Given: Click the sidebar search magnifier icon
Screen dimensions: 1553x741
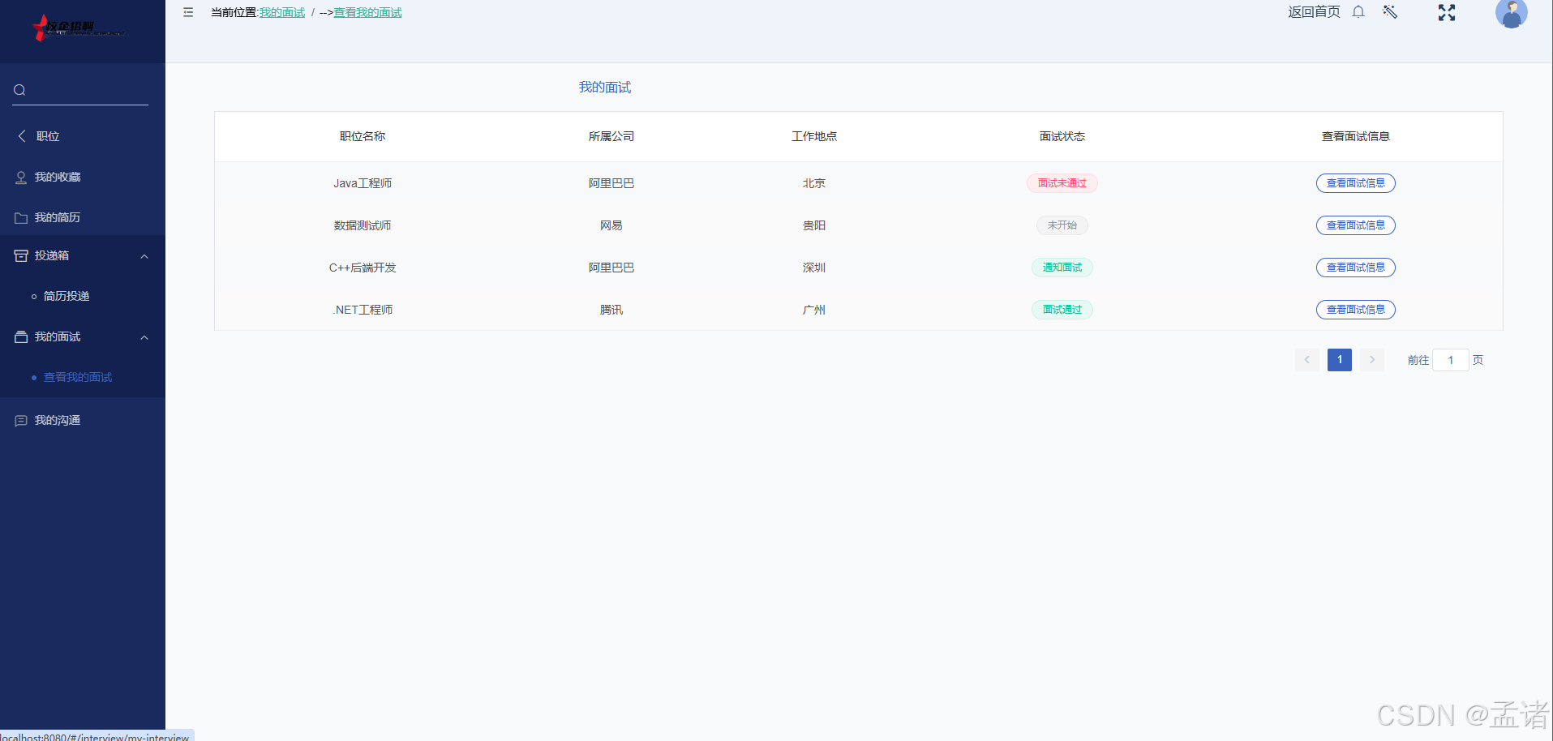Looking at the screenshot, I should (19, 90).
